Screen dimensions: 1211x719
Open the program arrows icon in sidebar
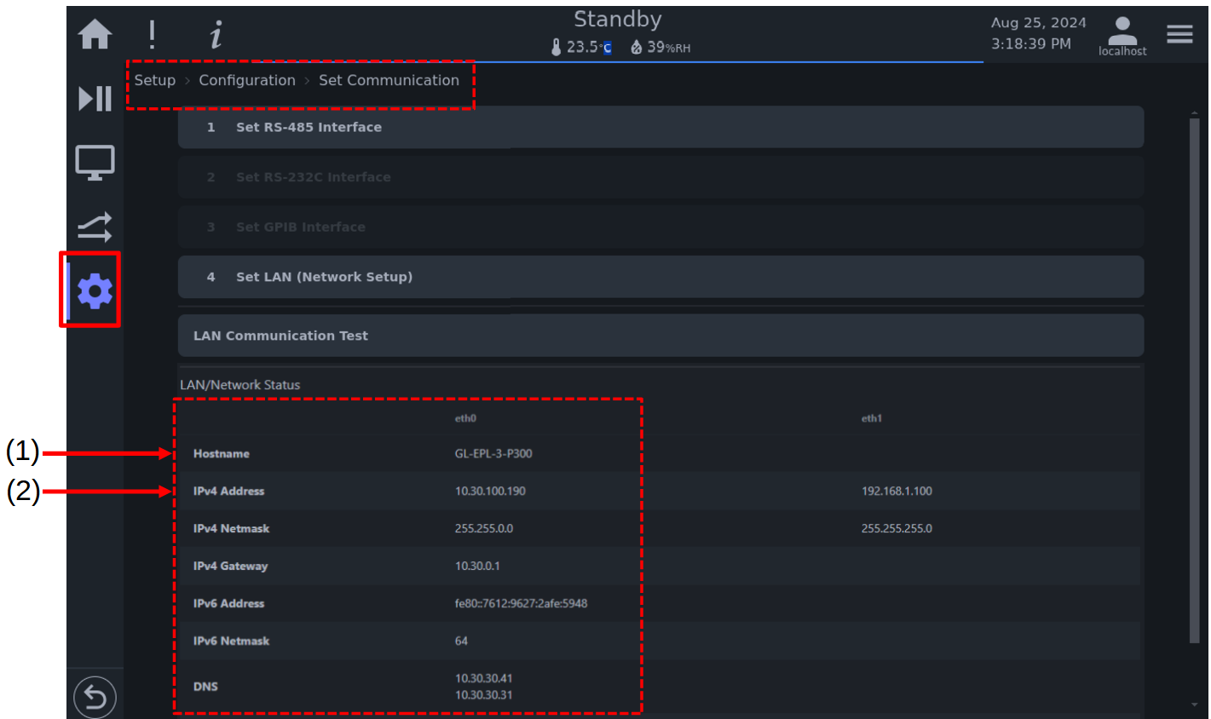pyautogui.click(x=95, y=227)
